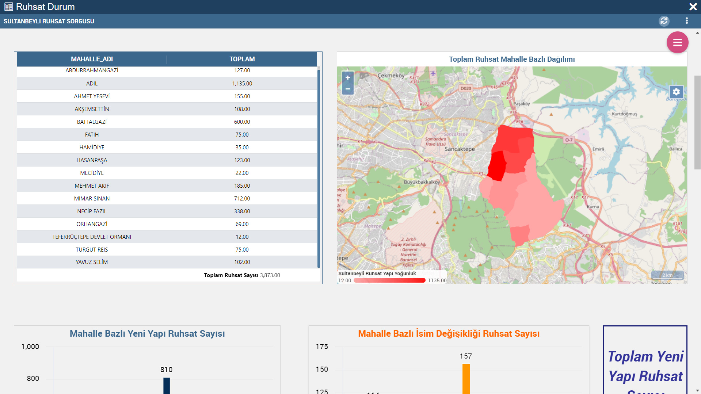This screenshot has height=394, width=701.
Task: Click the darkest red district on map
Action: point(497,166)
